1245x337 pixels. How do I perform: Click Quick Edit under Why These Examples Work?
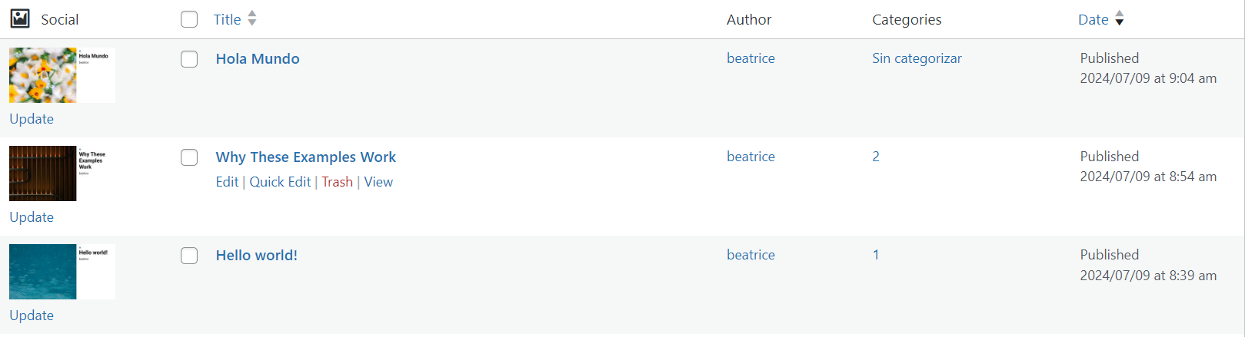[x=280, y=182]
